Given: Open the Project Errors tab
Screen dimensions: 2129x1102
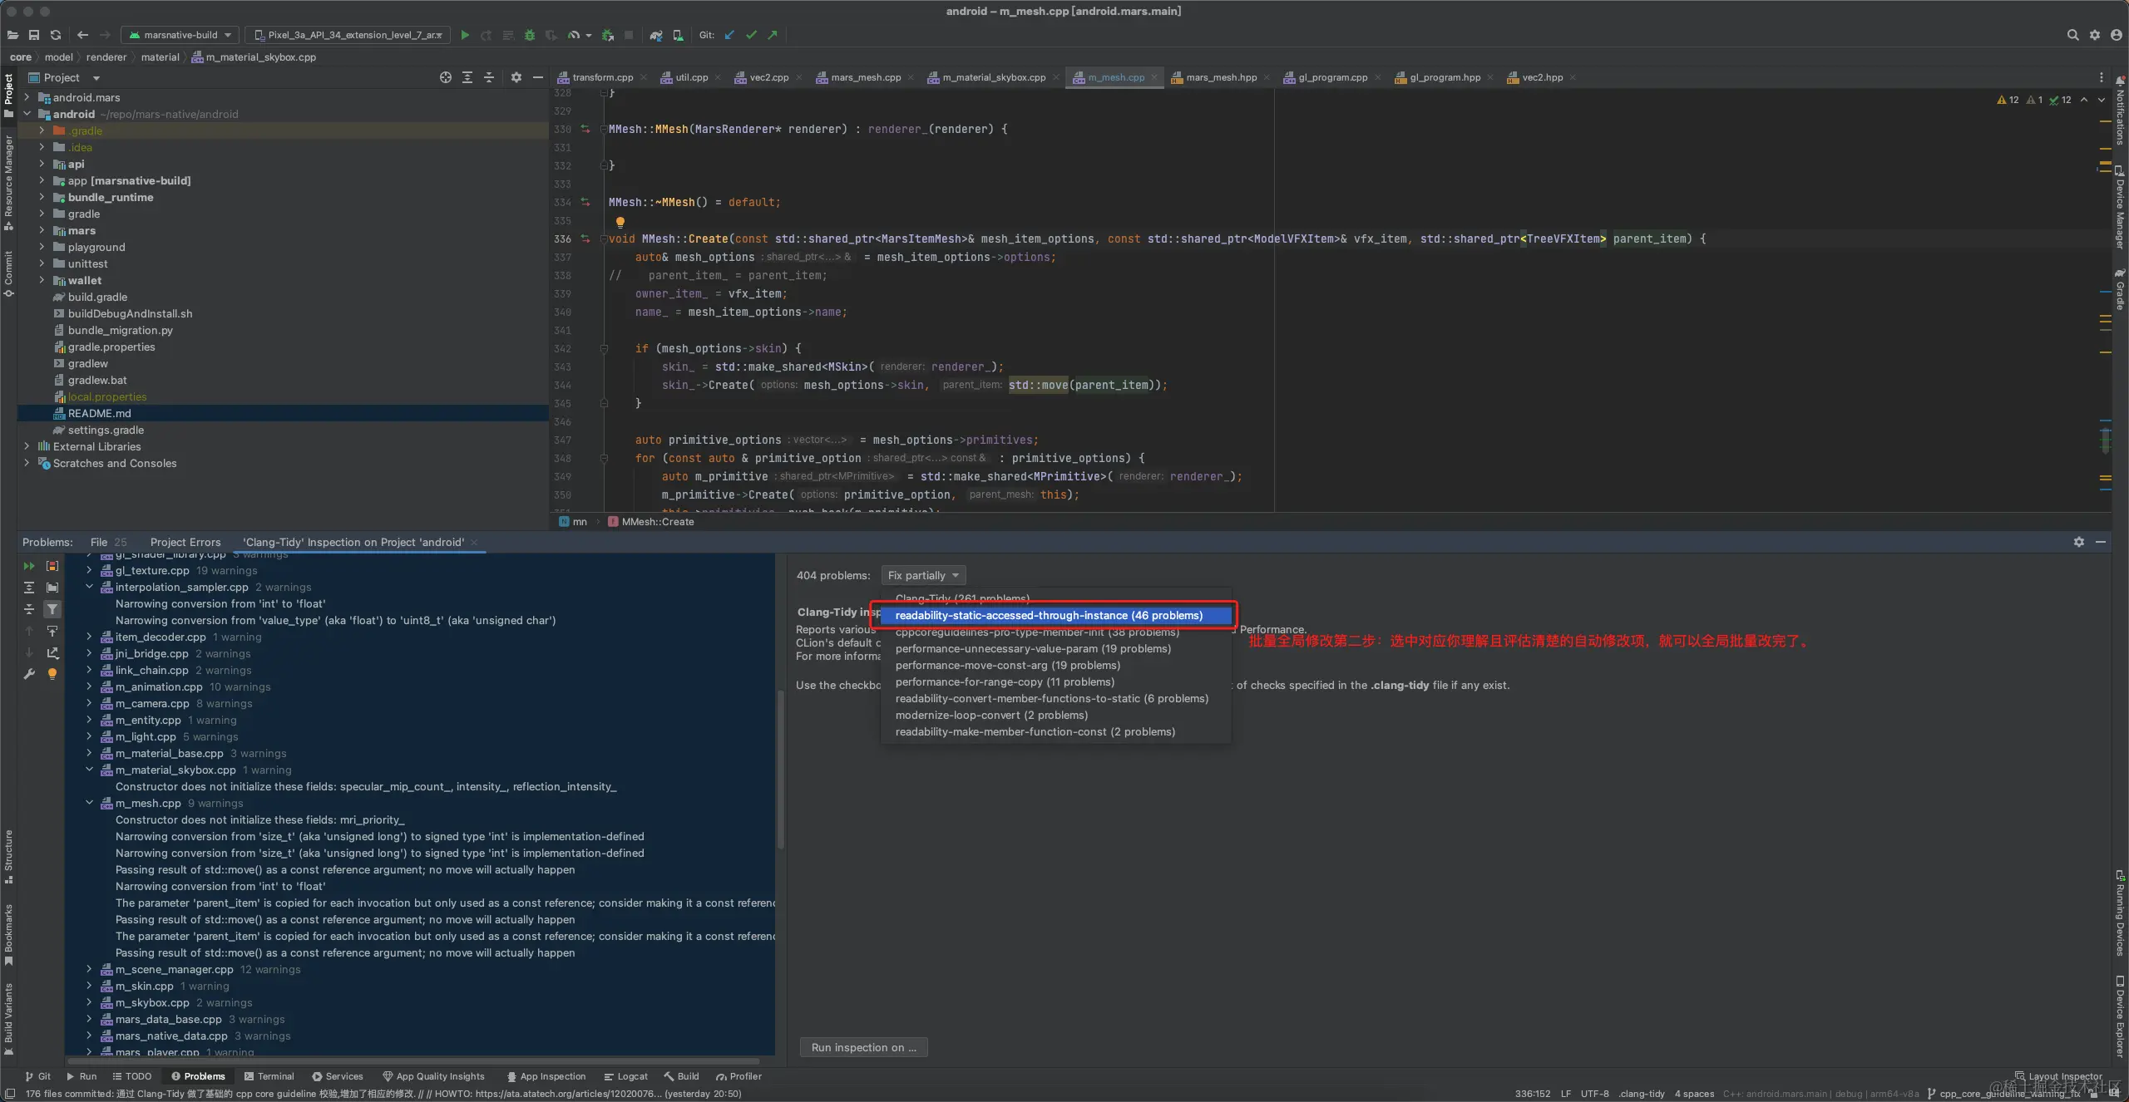Looking at the screenshot, I should coord(185,542).
